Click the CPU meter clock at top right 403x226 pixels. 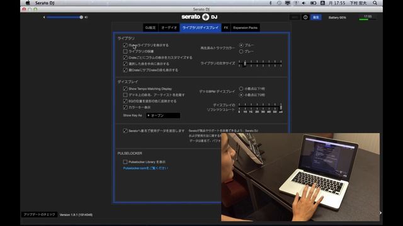368,18
